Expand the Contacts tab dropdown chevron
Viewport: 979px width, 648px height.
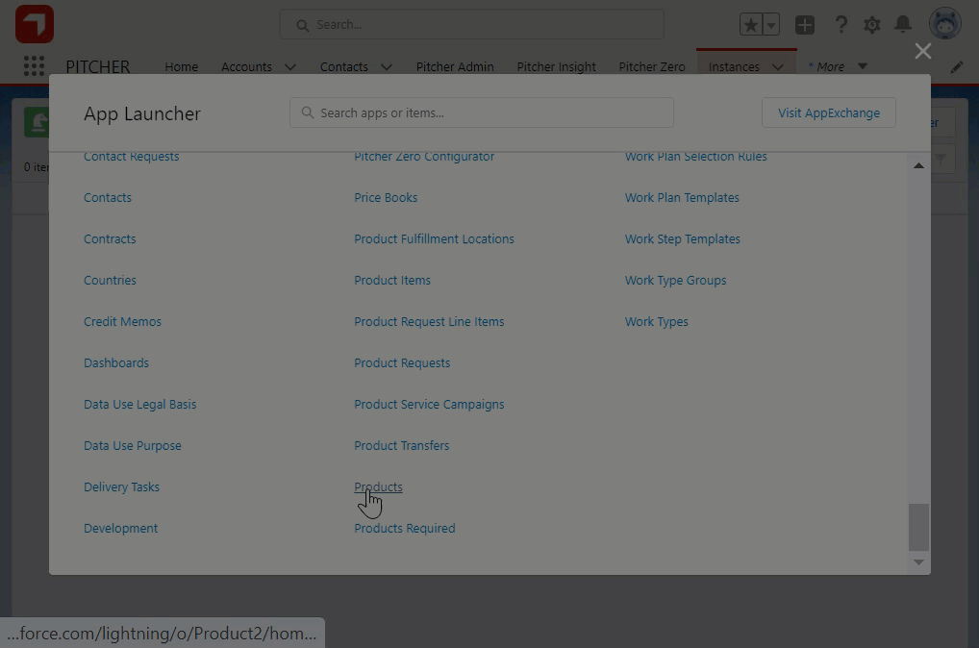(x=386, y=67)
